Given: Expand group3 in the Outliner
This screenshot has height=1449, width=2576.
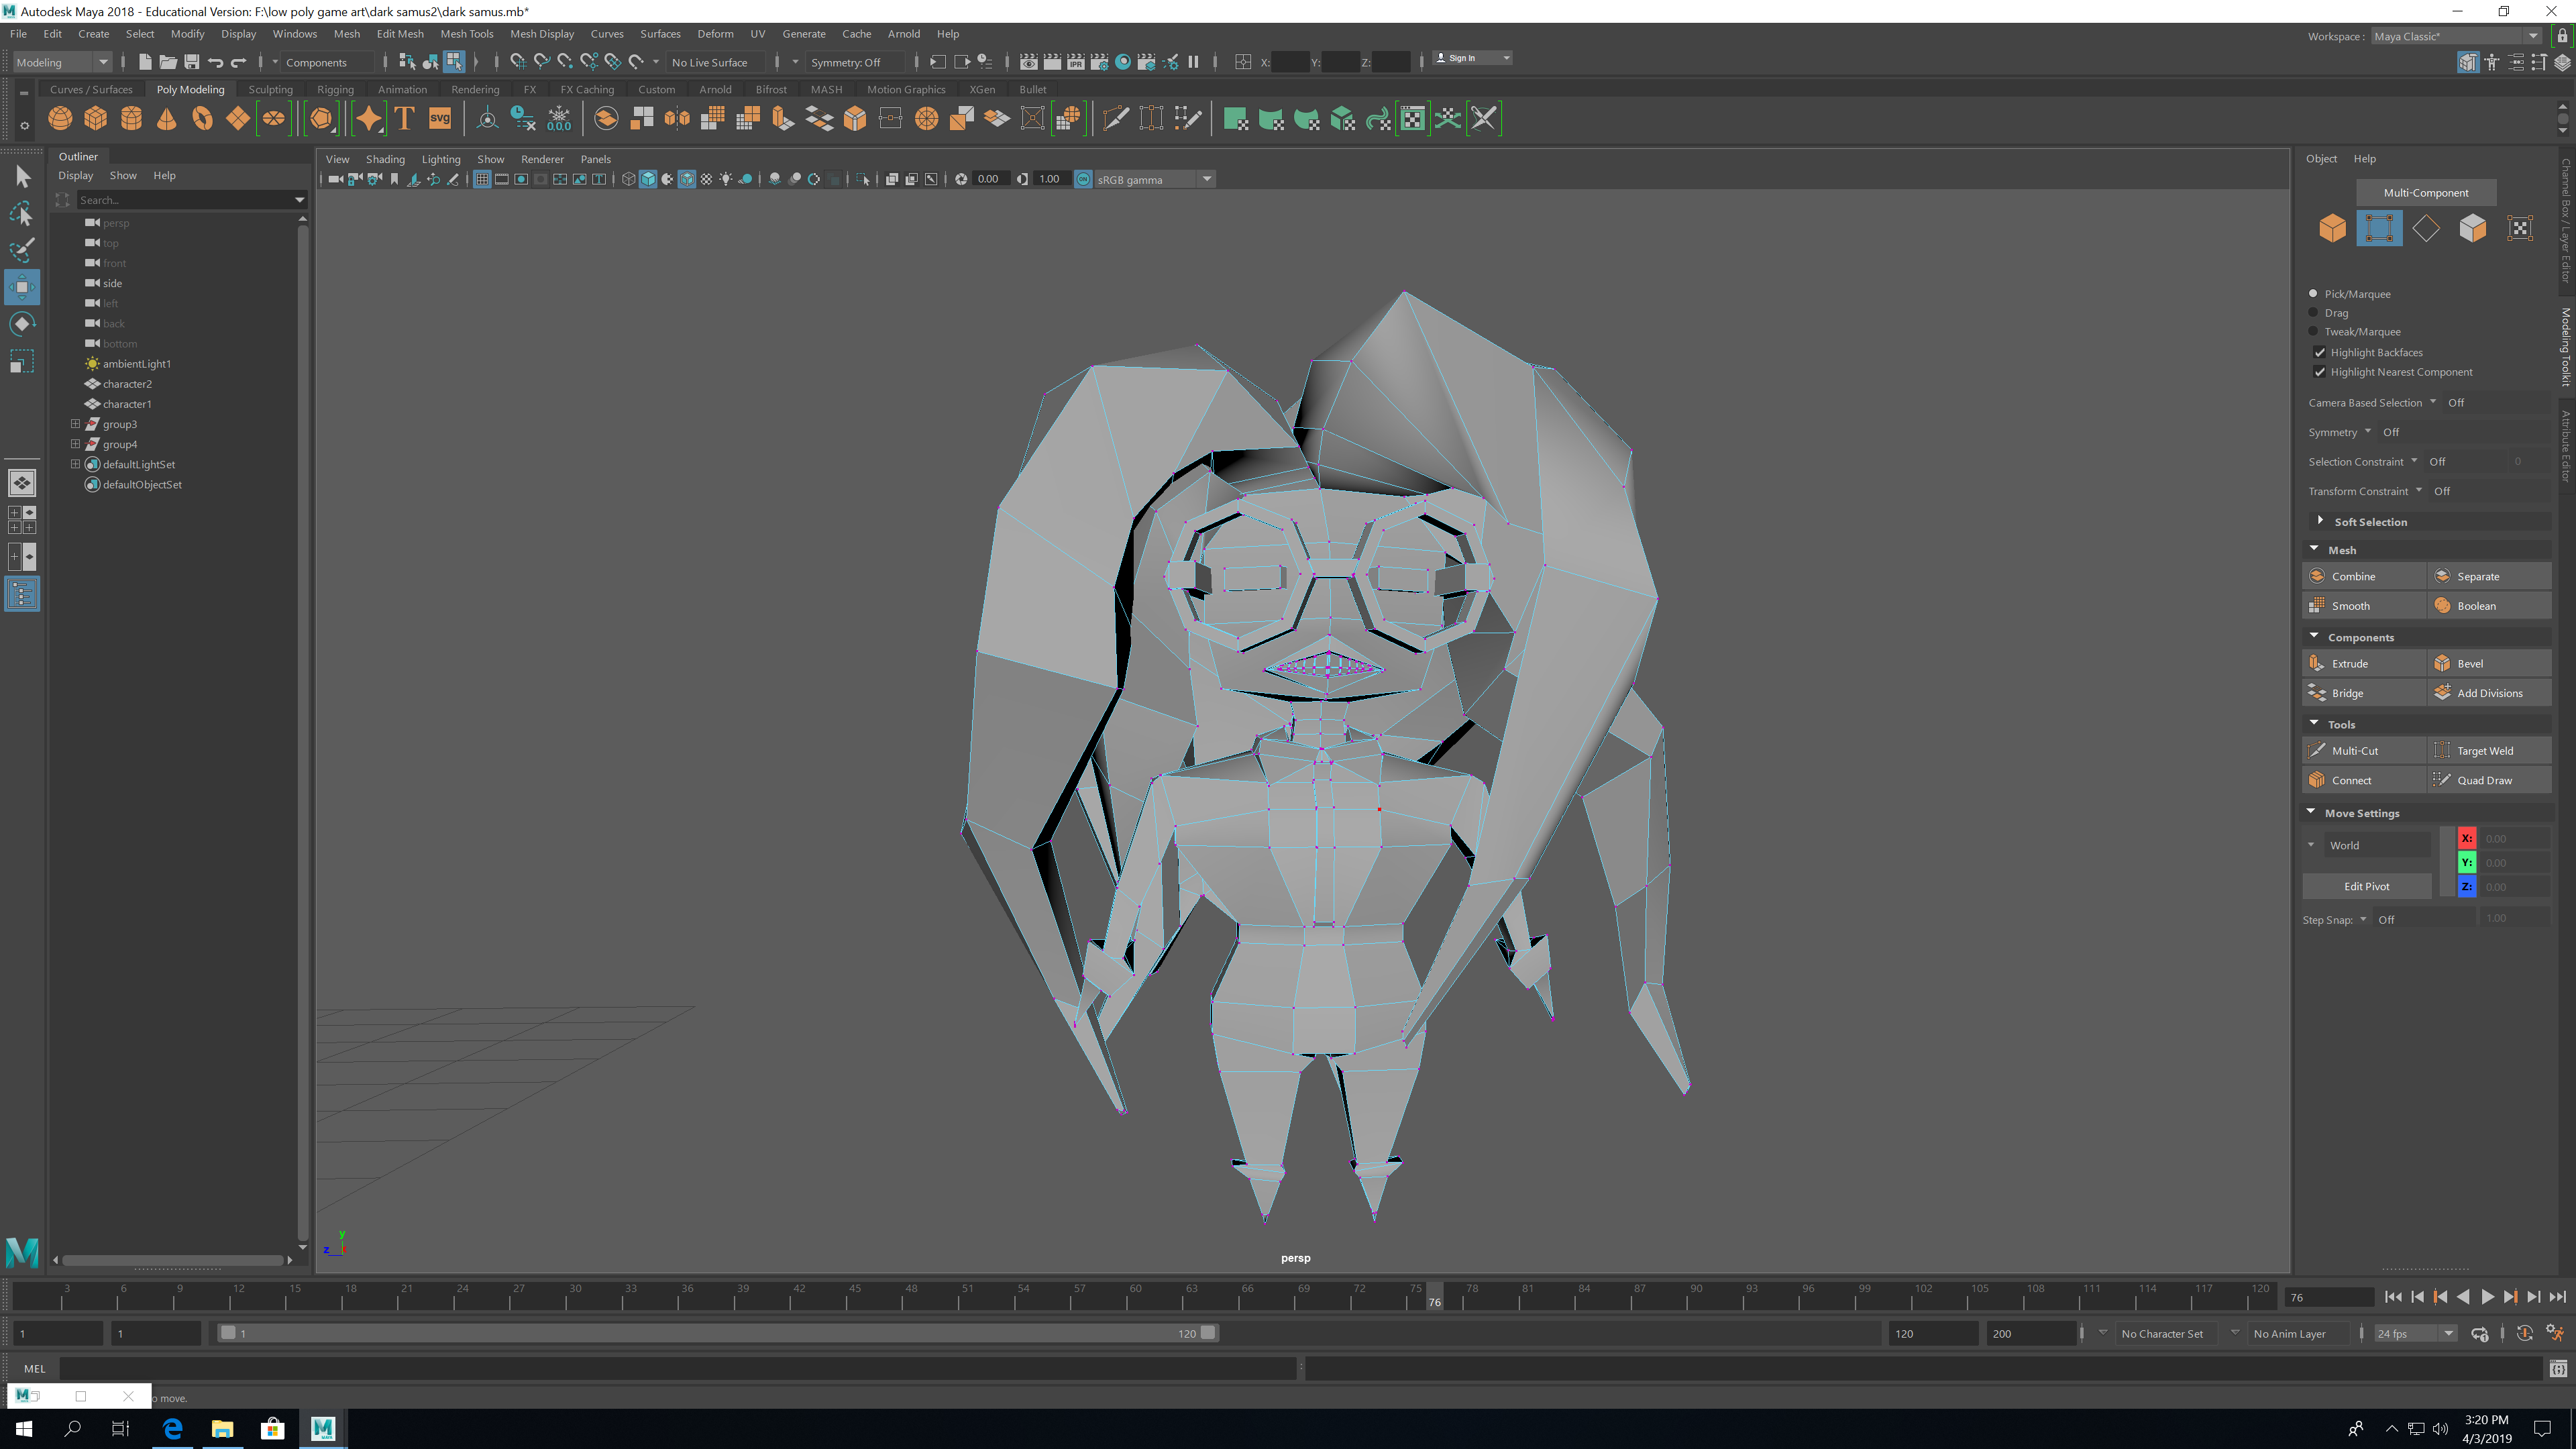Looking at the screenshot, I should 75,424.
